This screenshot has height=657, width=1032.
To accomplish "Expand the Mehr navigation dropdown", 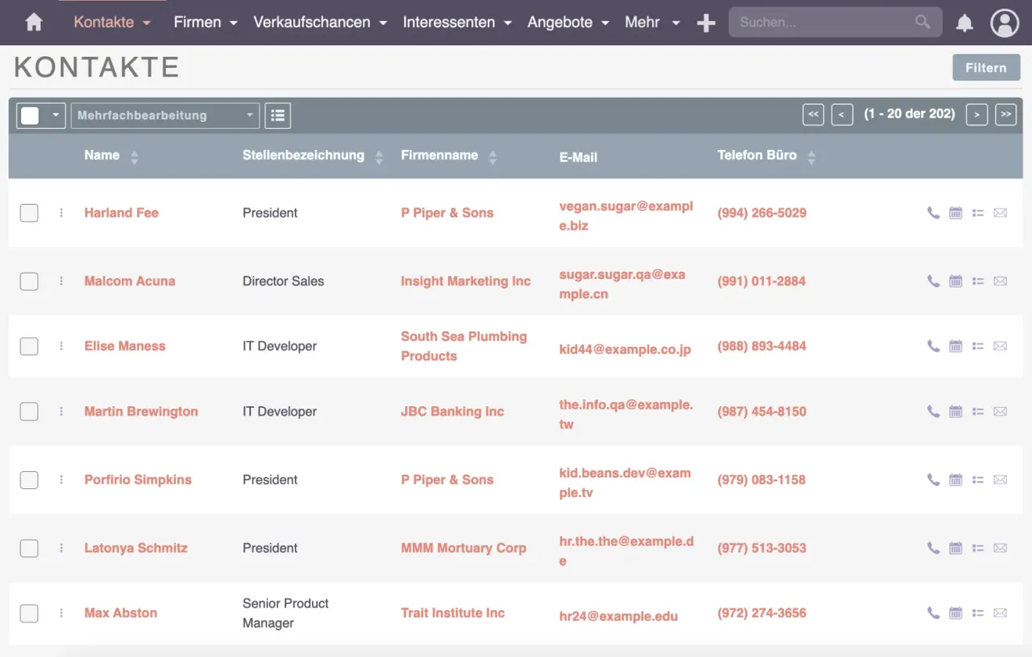I will (652, 23).
